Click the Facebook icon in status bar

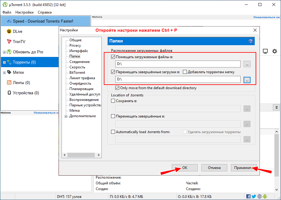248,197
